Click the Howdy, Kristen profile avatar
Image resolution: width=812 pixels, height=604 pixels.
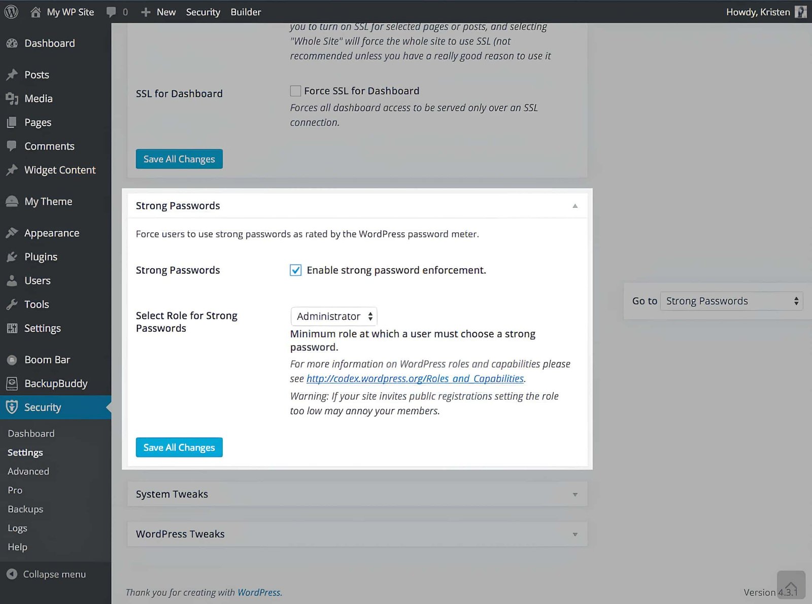click(800, 11)
